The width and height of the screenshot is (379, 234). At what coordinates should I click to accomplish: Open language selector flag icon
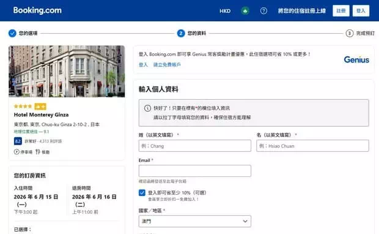pyautogui.click(x=245, y=11)
